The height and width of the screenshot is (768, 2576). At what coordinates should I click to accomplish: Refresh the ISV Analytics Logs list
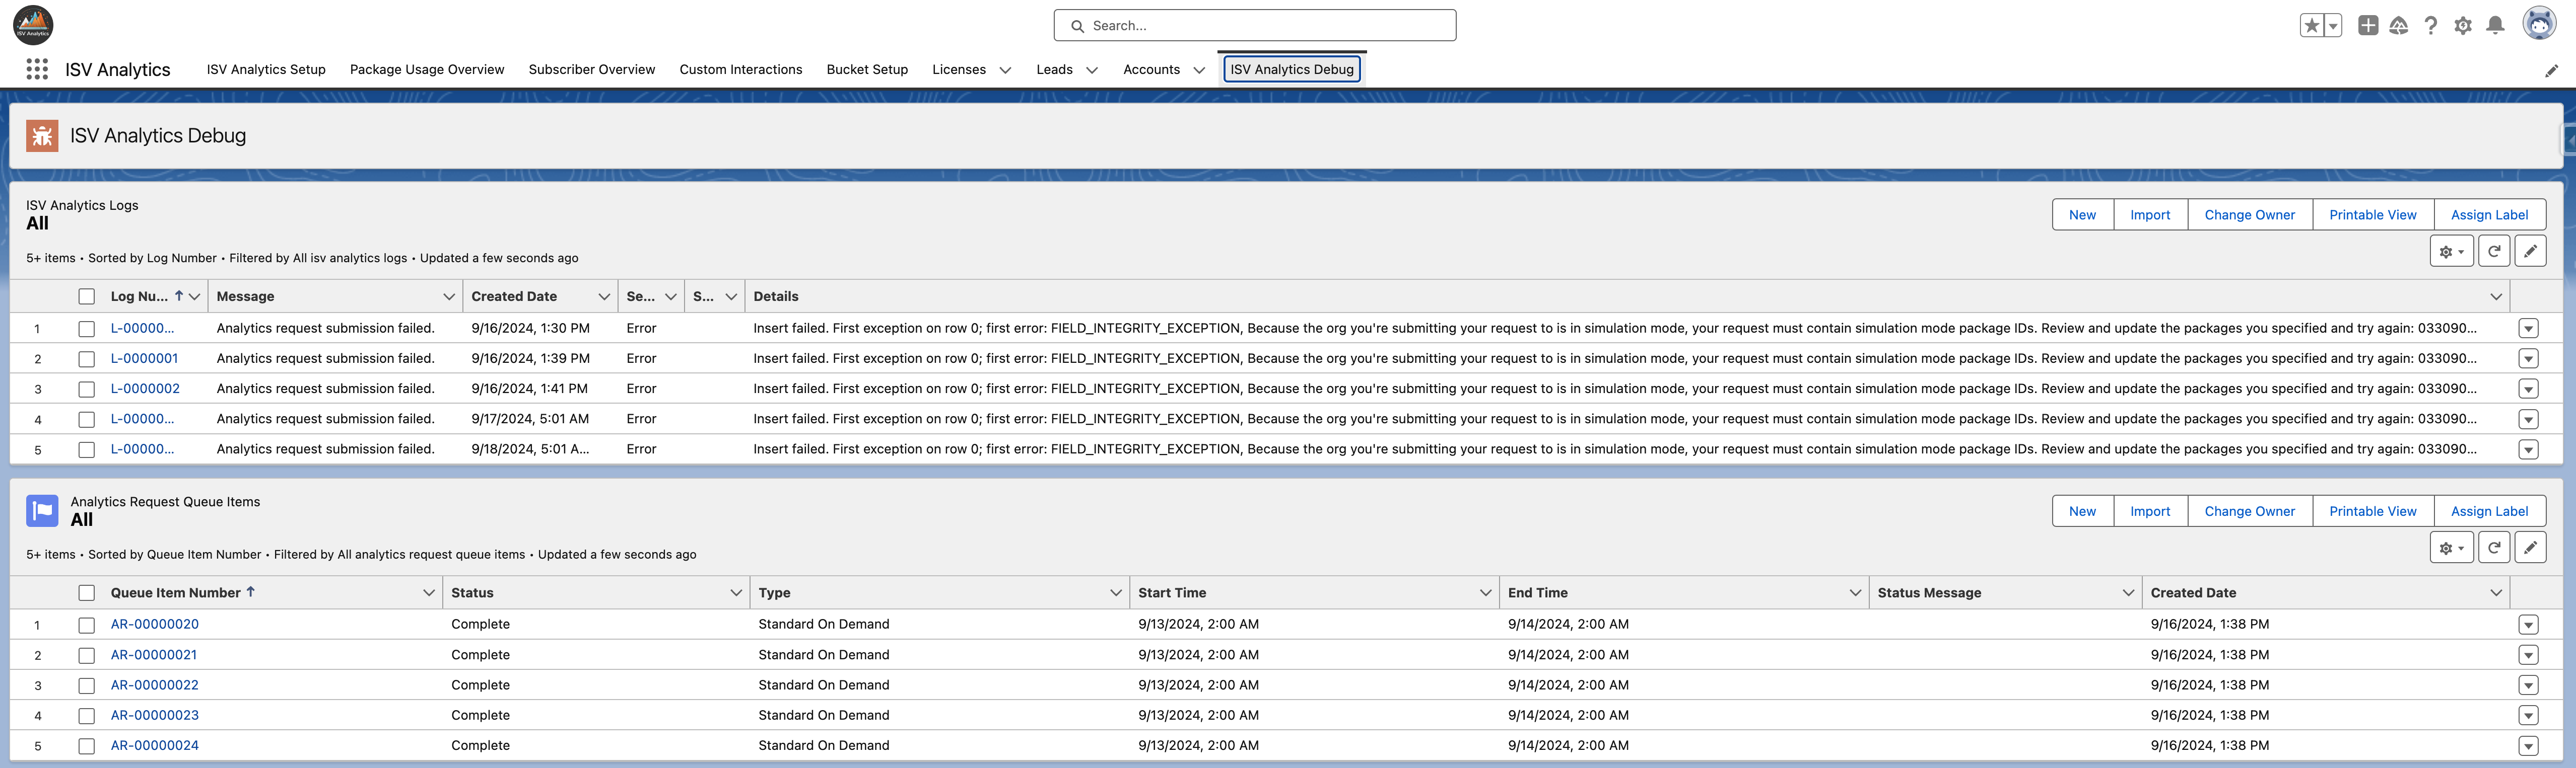(2494, 252)
